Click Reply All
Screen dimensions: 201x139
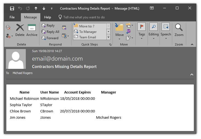(x=50, y=32)
